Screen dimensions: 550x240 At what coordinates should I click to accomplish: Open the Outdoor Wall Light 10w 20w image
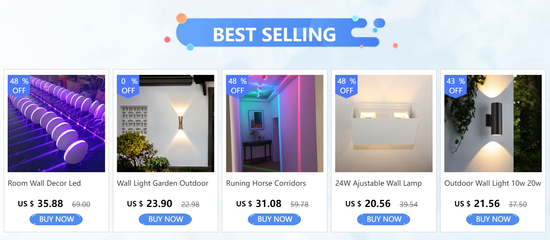pyautogui.click(x=493, y=123)
